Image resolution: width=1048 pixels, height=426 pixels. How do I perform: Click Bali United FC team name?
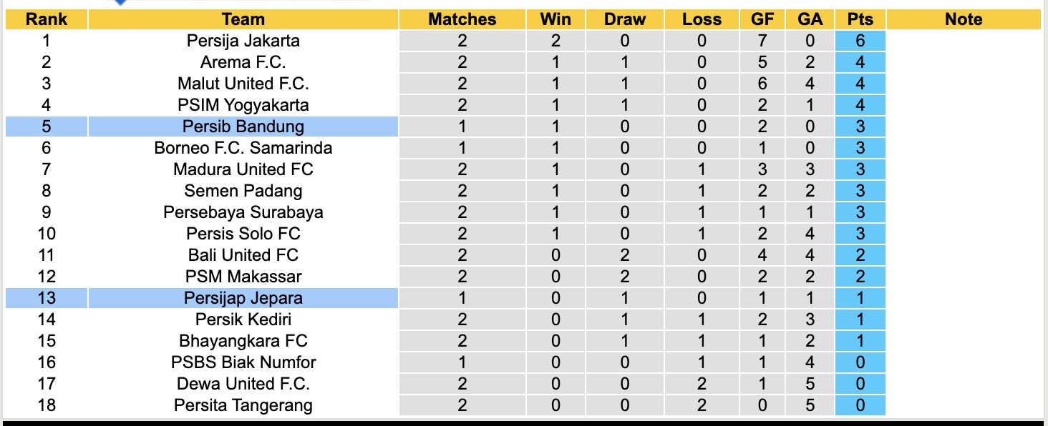(243, 255)
